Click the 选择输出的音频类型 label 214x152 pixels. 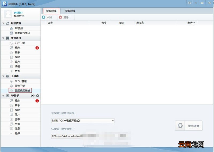pos(64,113)
